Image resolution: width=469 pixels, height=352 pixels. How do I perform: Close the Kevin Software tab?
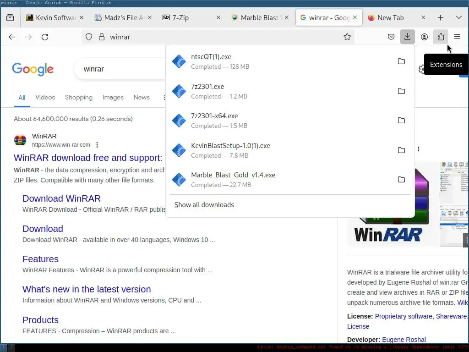click(82, 18)
